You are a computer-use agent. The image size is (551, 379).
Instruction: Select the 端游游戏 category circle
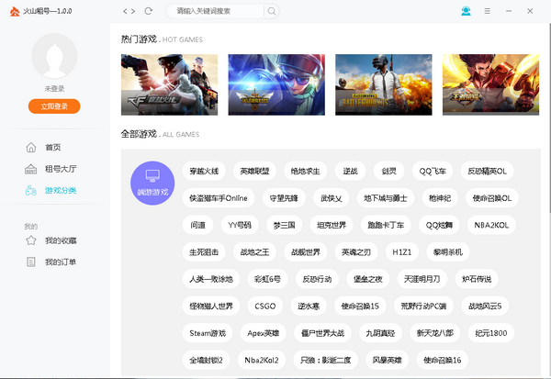click(152, 184)
